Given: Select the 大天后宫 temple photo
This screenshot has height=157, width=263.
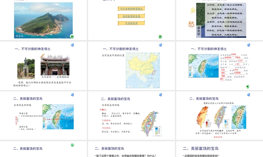Looking at the screenshot, I should pos(55,65).
